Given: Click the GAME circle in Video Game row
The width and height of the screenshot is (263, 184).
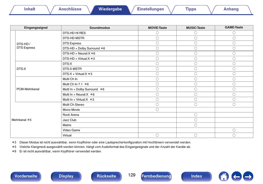Looking at the screenshot, I should click(x=234, y=130).
